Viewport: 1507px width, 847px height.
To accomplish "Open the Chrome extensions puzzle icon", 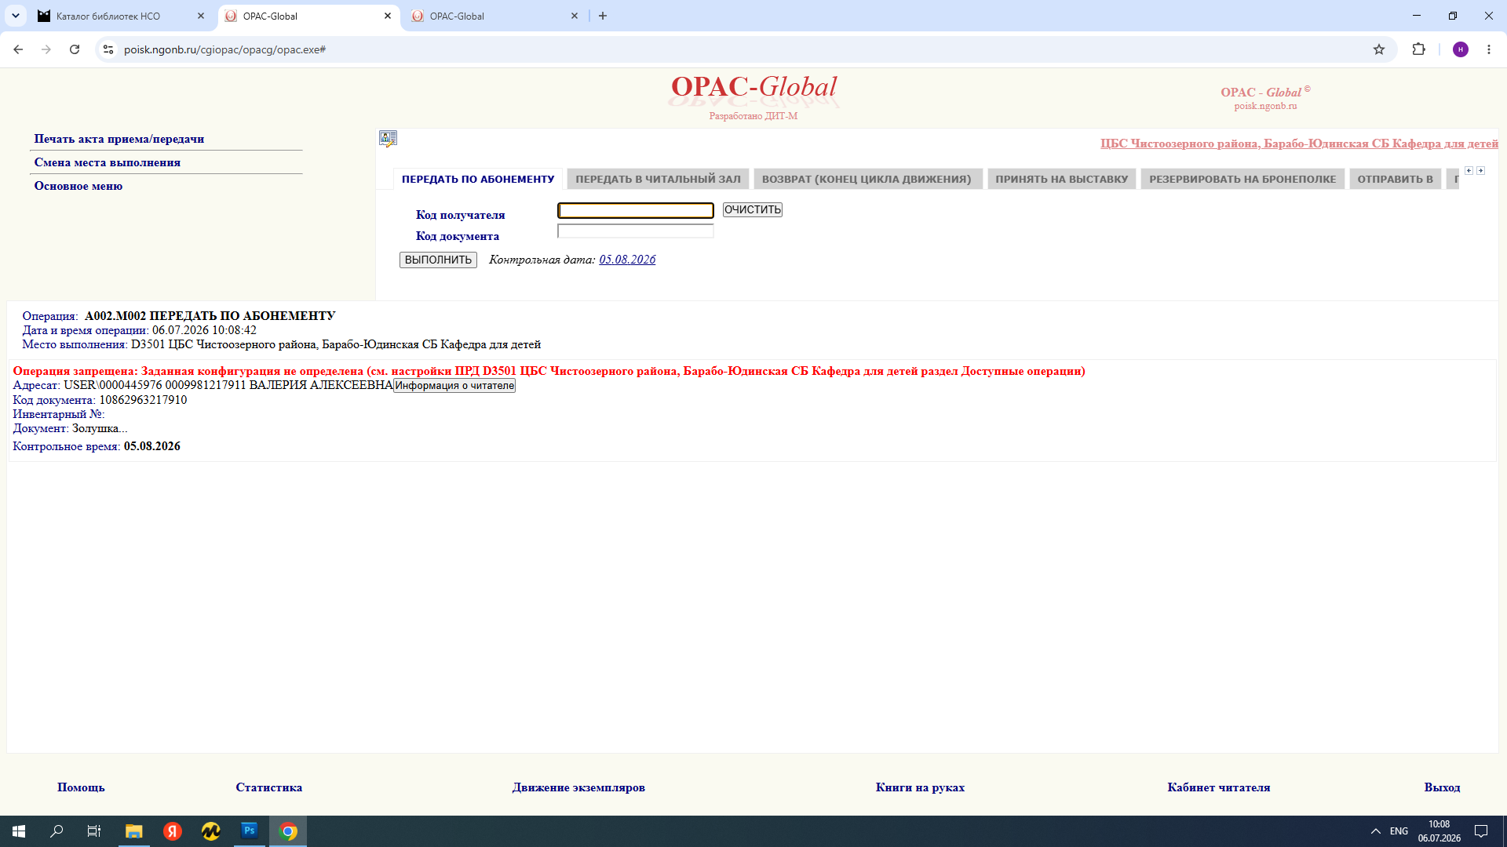I will [x=1418, y=49].
